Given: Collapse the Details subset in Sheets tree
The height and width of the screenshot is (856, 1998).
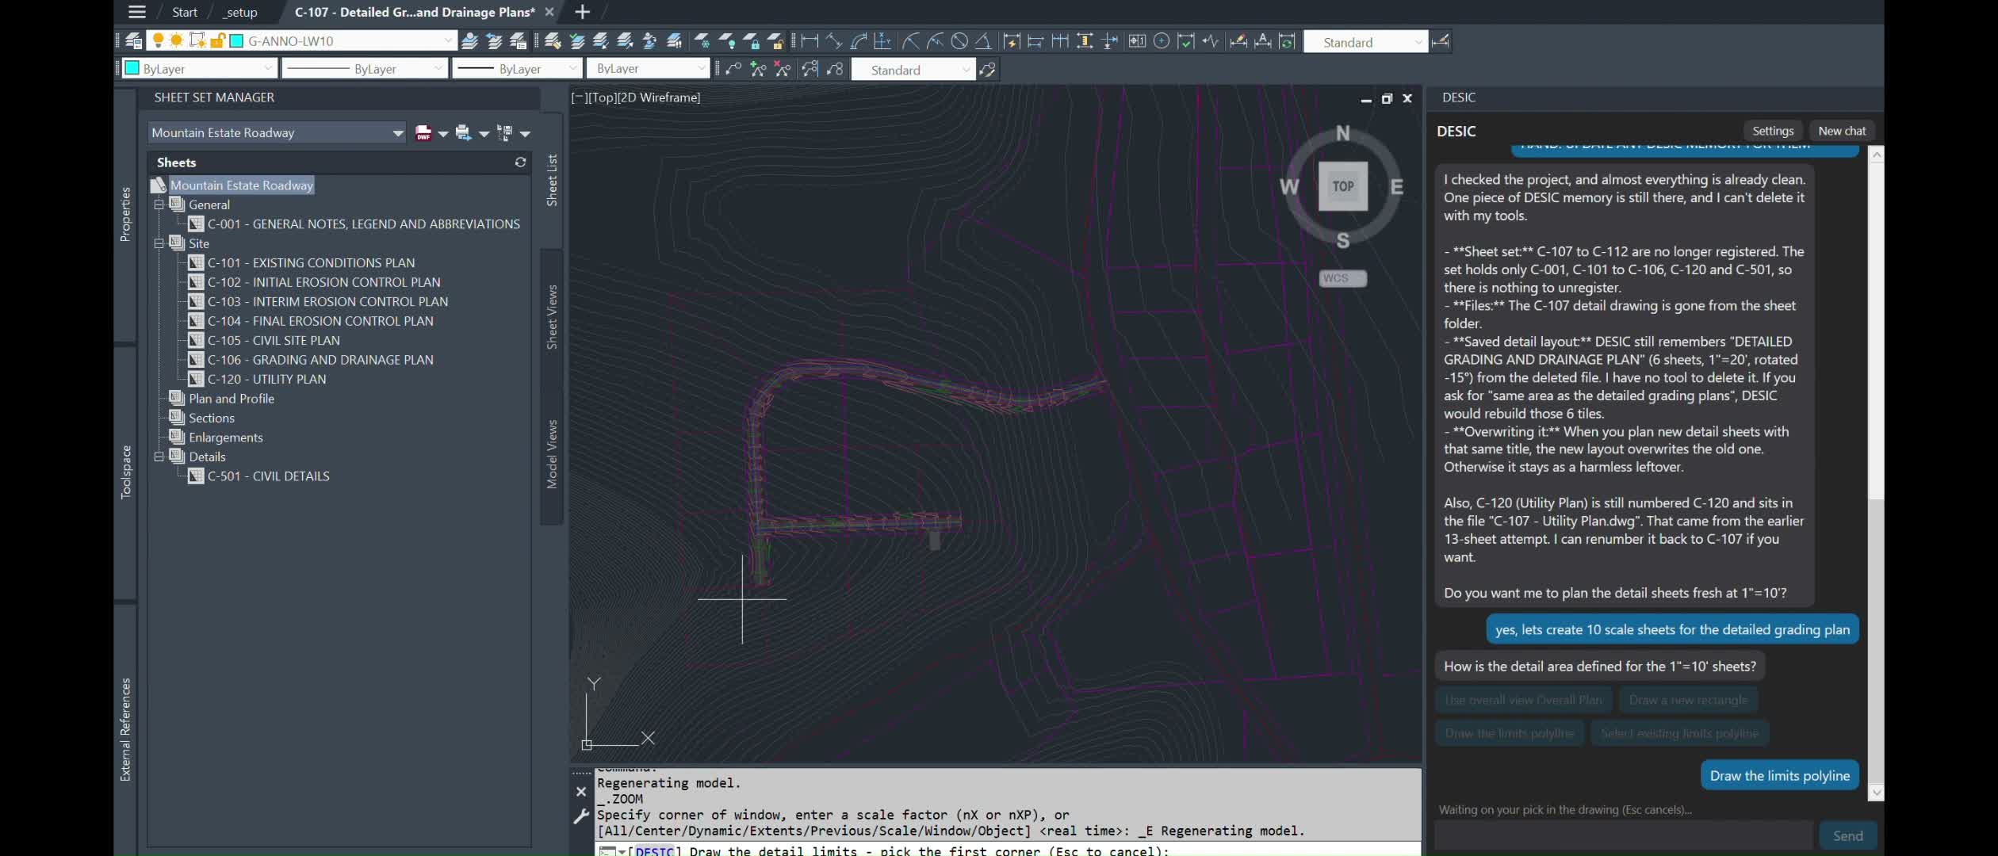Looking at the screenshot, I should [159, 457].
